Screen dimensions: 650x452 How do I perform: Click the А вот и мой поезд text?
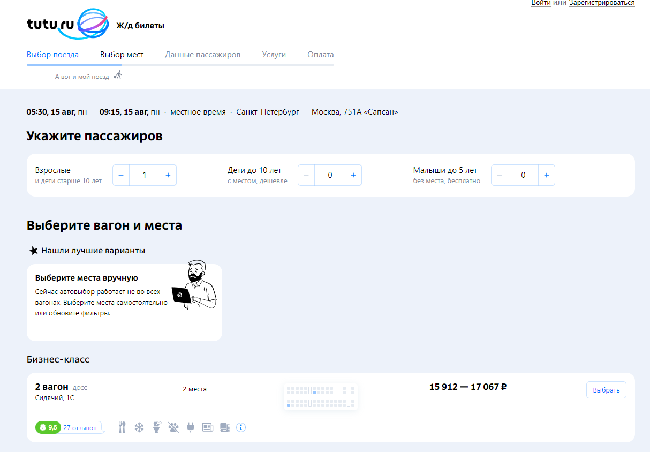[x=82, y=77]
